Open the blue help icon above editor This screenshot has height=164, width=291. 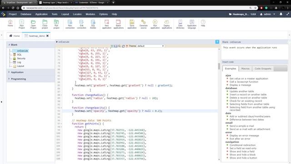[x=217, y=42]
